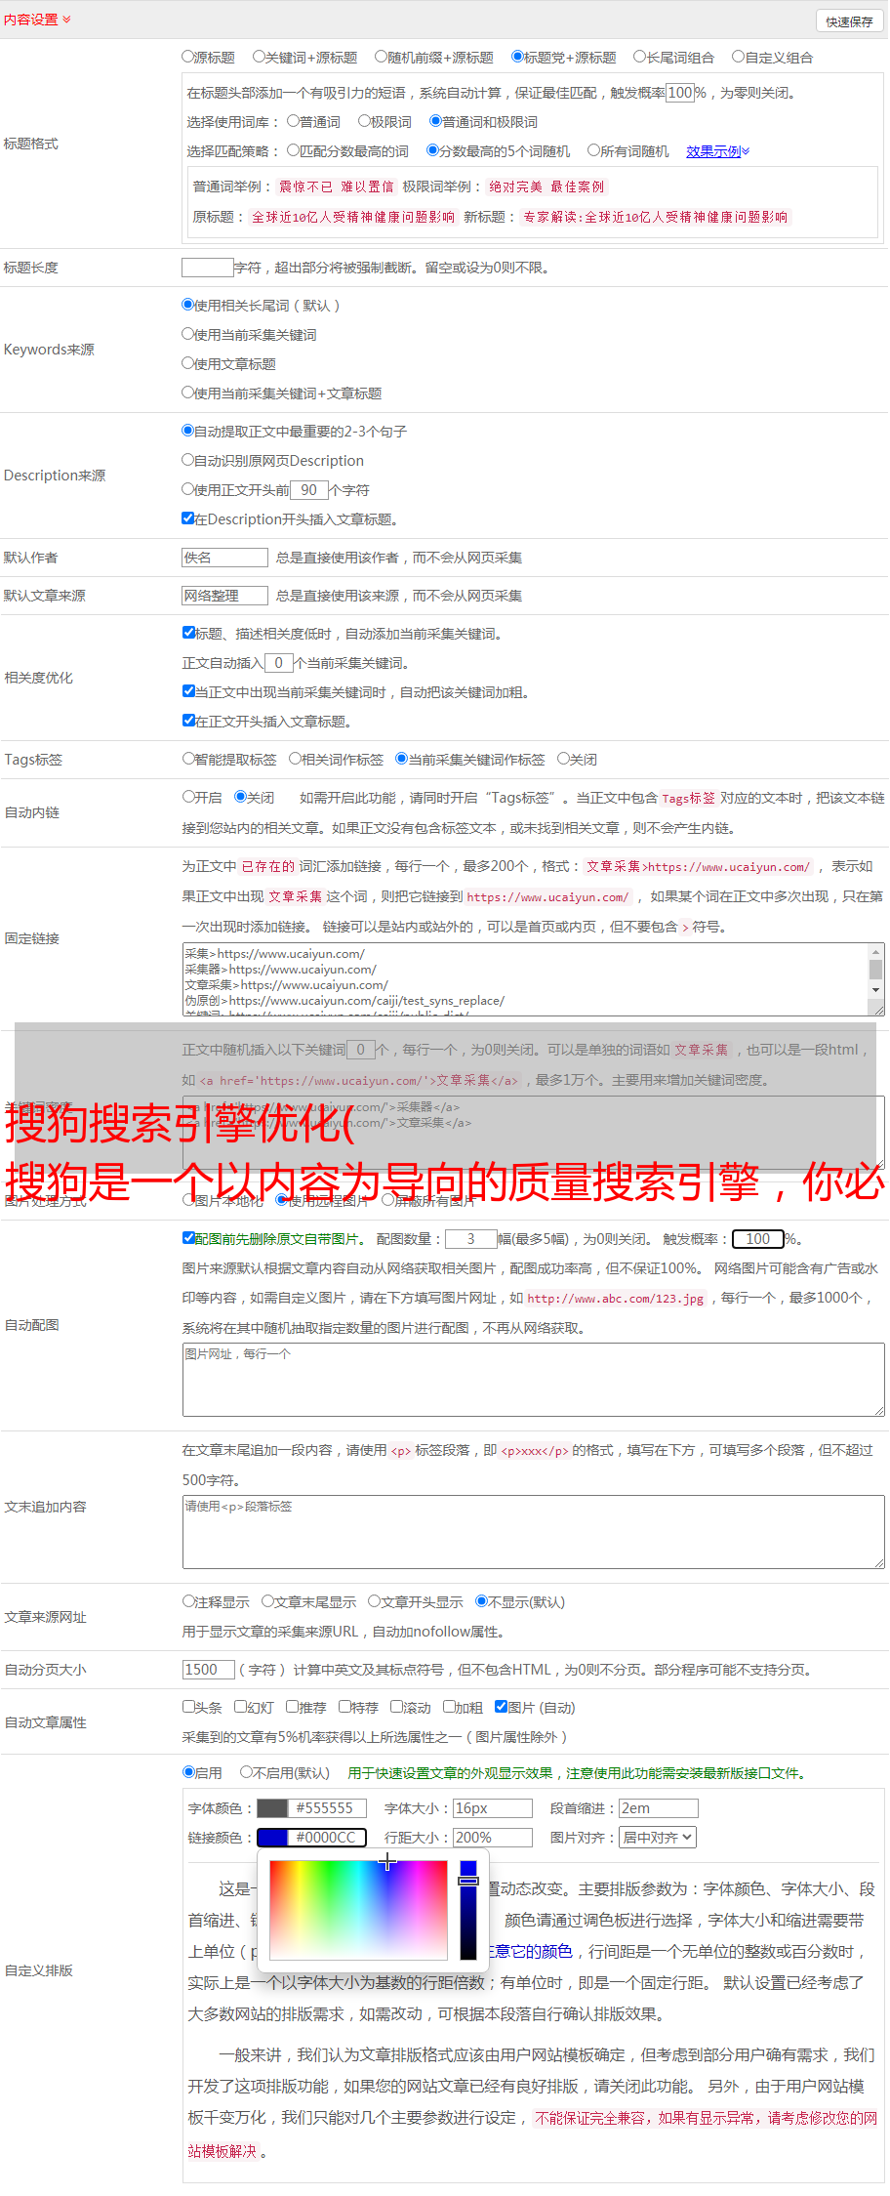
Task: Click the 自动分页大小 1500 field
Action: pos(209,1670)
